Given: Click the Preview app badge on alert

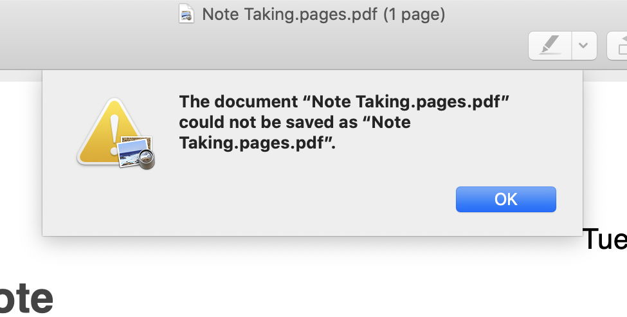Looking at the screenshot, I should tap(136, 152).
